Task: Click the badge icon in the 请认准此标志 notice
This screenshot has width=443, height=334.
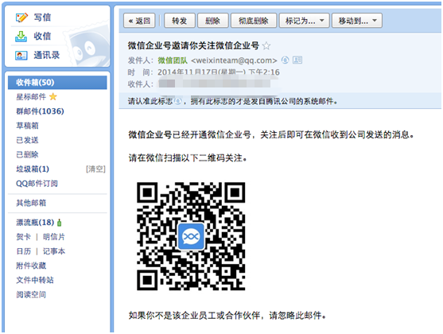Action: (177, 101)
